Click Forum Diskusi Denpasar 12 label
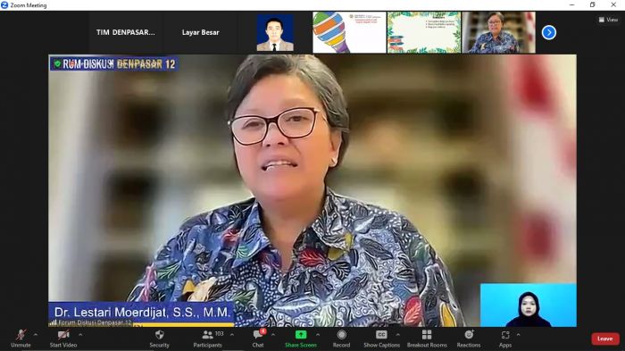Viewport: 625px width, 351px height. coord(95,322)
